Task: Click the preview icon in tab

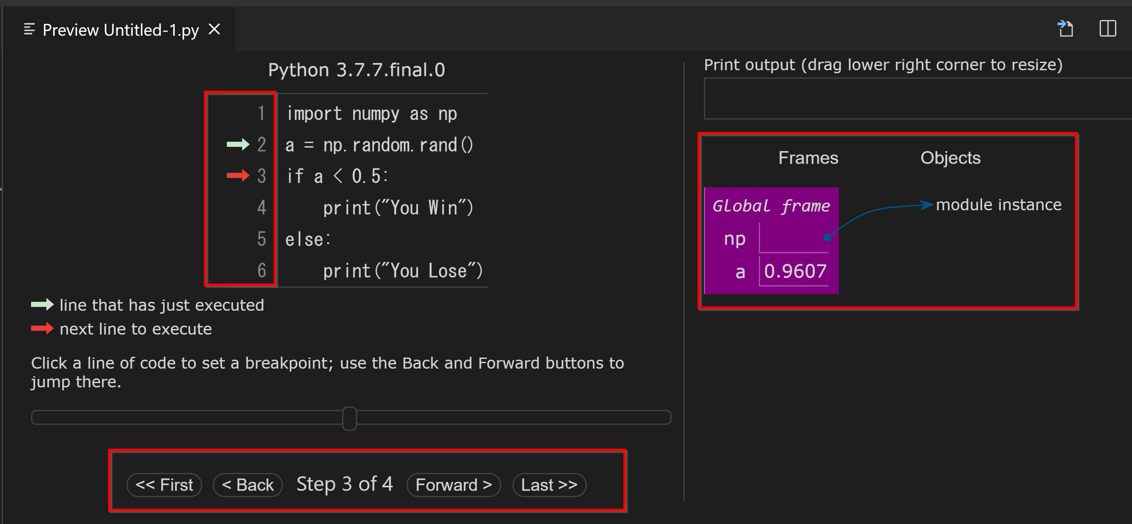Action: pos(29,29)
